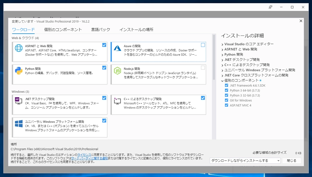Click the install path C:\Program Files (x86) text
This screenshot has width=312, height=177.
[54, 149]
